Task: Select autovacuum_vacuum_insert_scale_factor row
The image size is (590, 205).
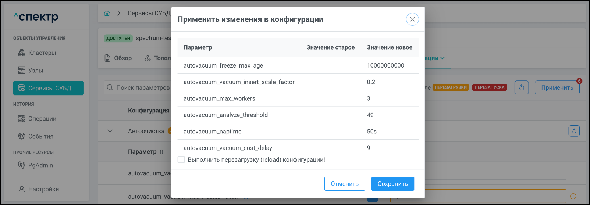Action: [298, 82]
